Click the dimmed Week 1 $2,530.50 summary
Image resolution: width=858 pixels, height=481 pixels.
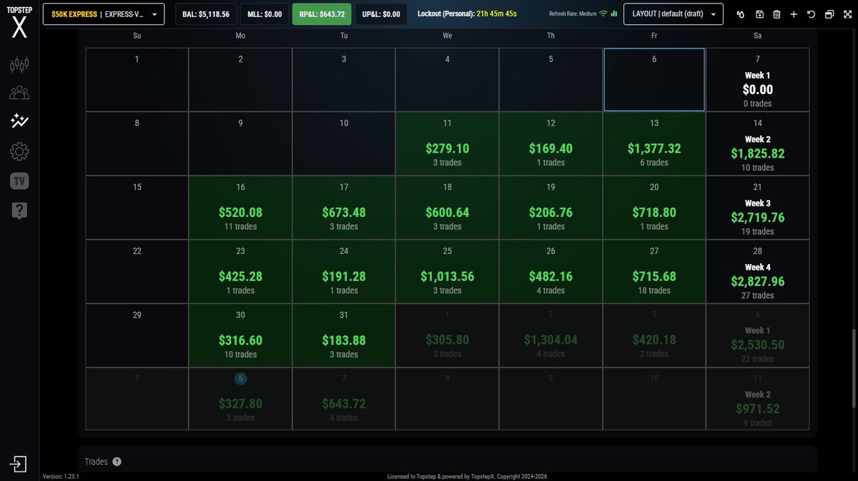click(x=758, y=335)
